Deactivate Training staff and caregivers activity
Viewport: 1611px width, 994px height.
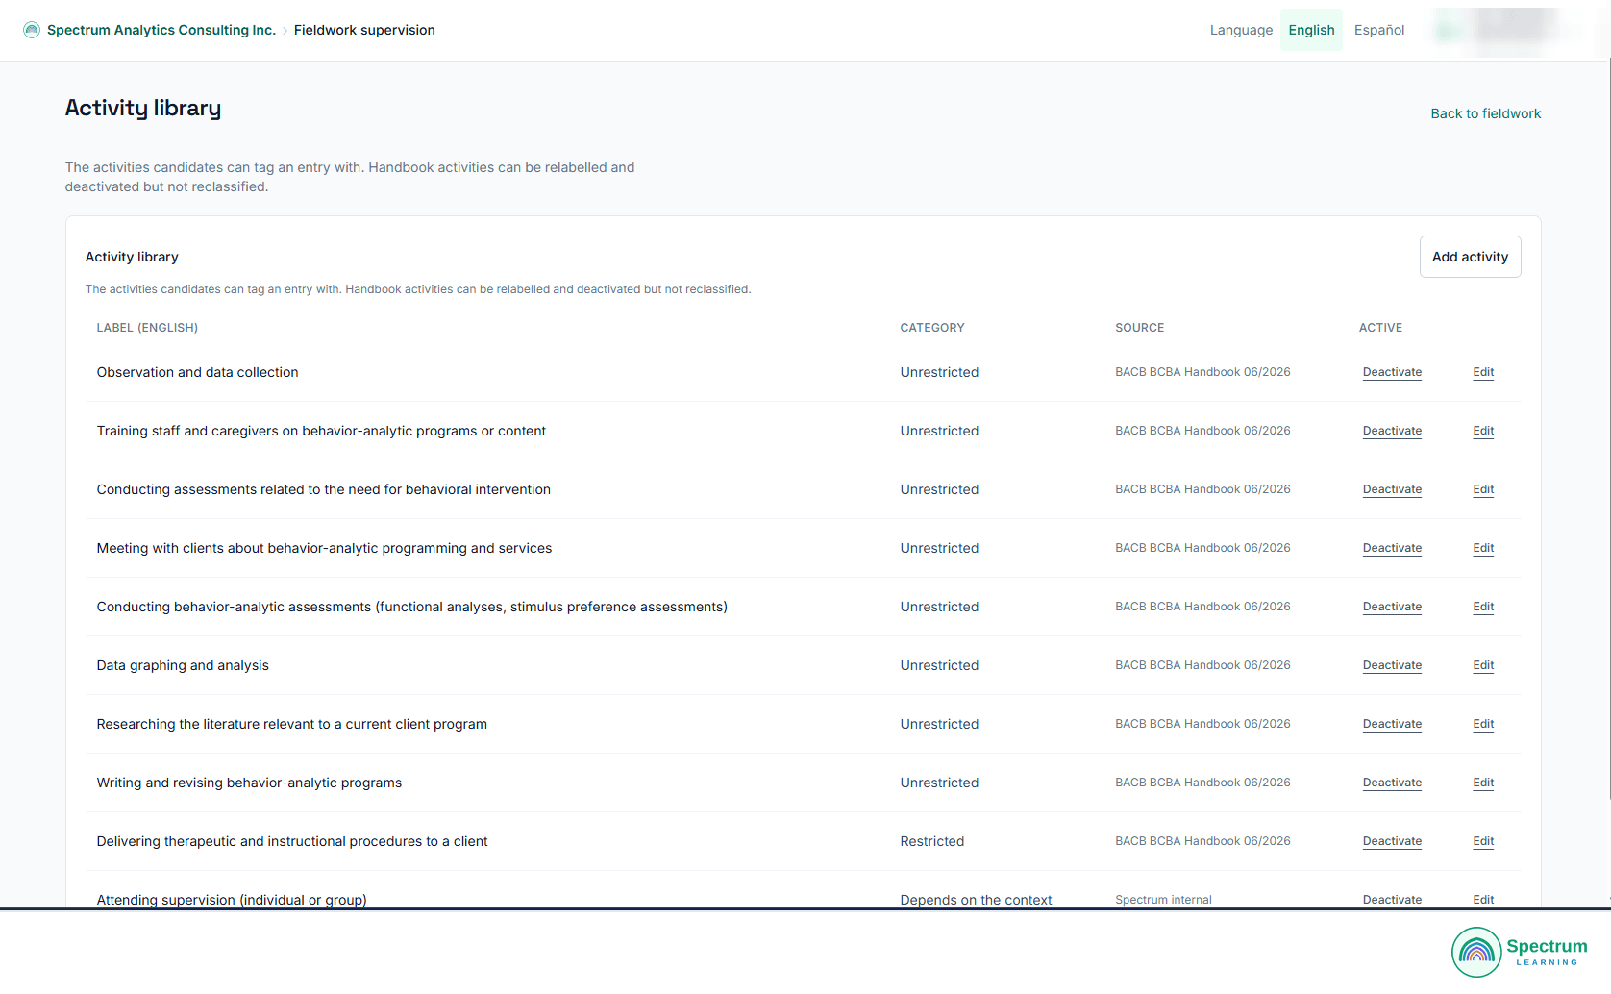coord(1392,431)
